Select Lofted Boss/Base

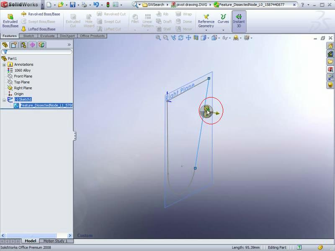[39, 29]
